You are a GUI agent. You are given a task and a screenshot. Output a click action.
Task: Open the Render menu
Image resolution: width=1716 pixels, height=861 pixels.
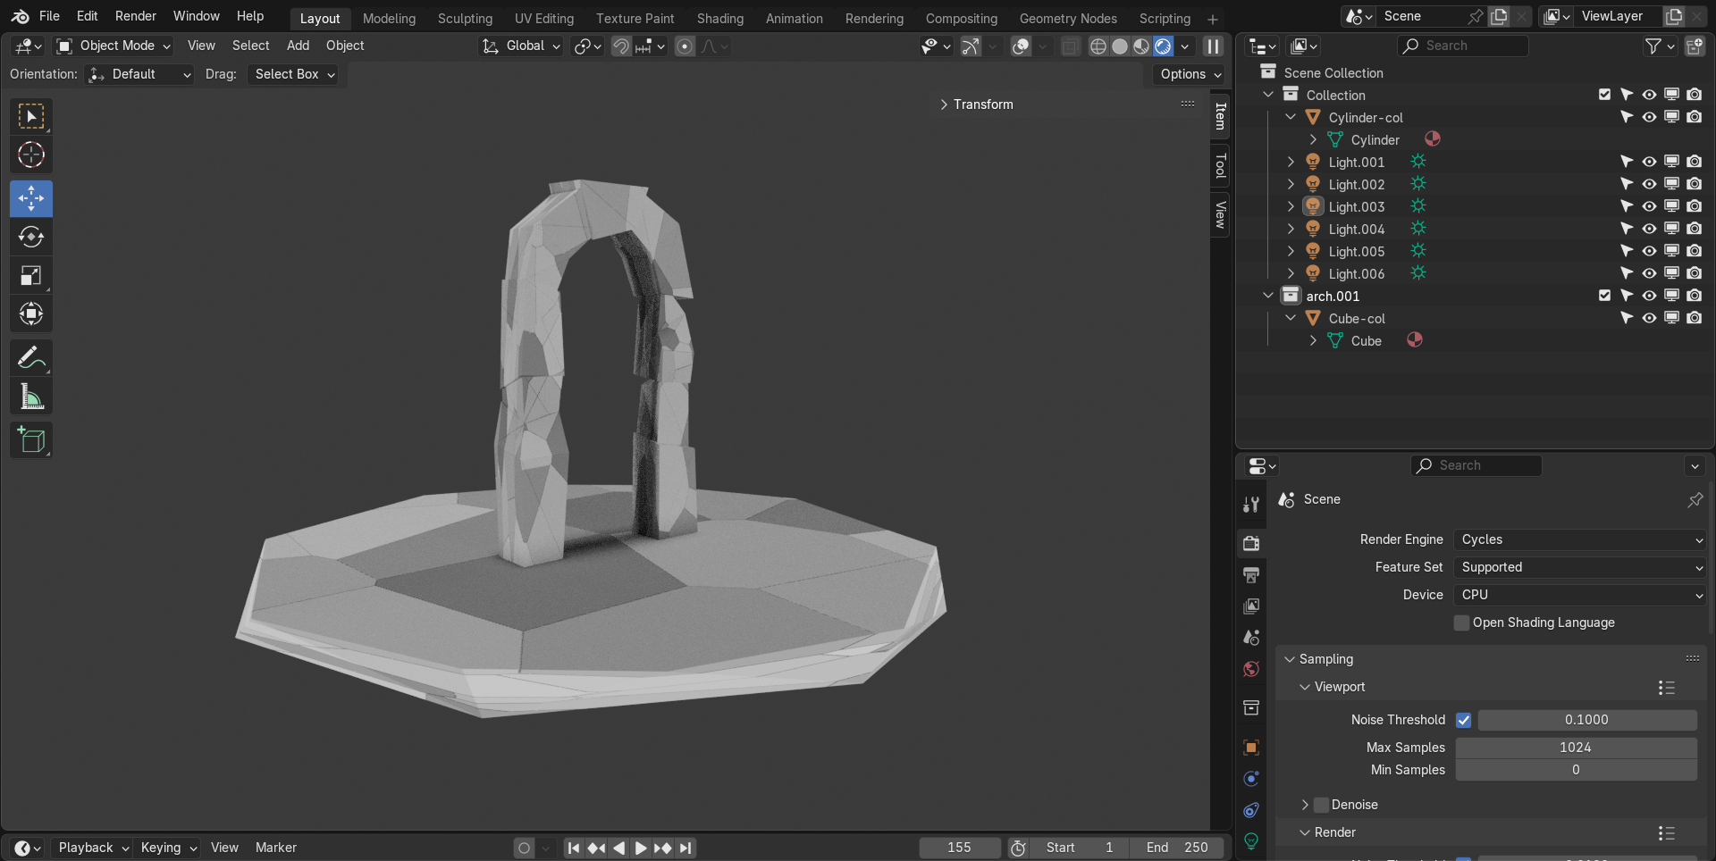[135, 16]
